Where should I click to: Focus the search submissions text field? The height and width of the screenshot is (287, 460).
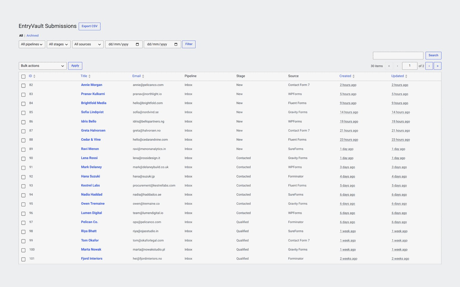point(398,55)
